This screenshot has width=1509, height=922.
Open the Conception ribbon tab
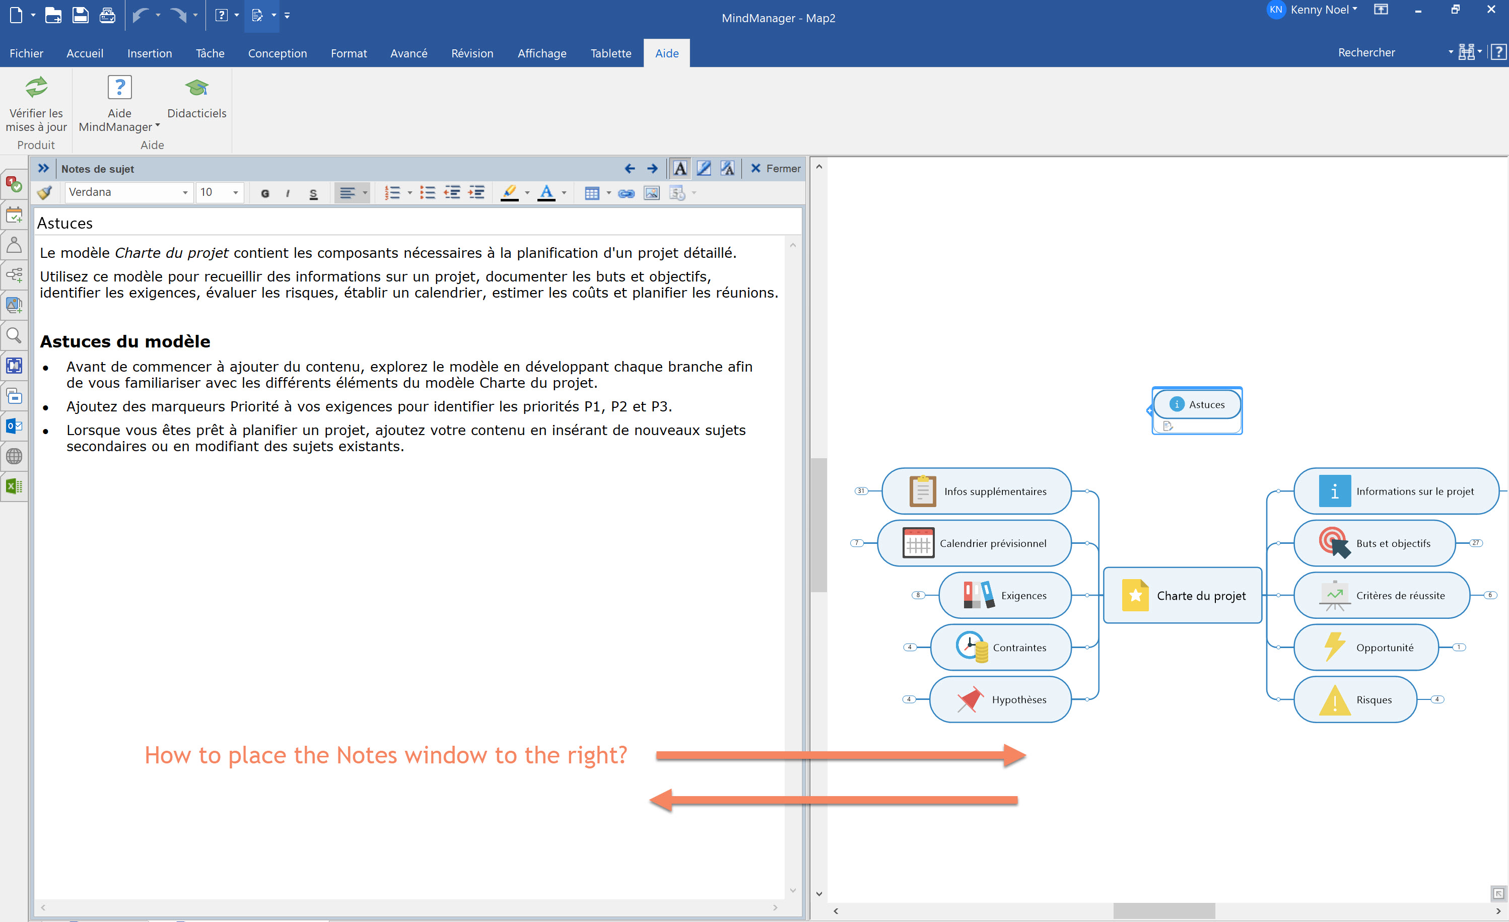277,53
